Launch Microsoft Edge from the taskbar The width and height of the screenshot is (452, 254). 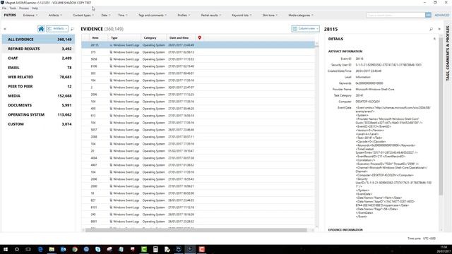click(x=40, y=249)
